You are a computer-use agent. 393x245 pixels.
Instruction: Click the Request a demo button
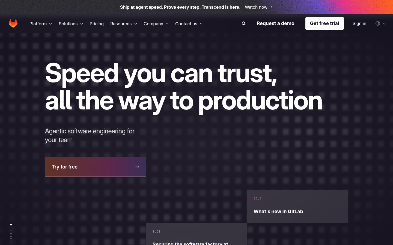pos(275,23)
